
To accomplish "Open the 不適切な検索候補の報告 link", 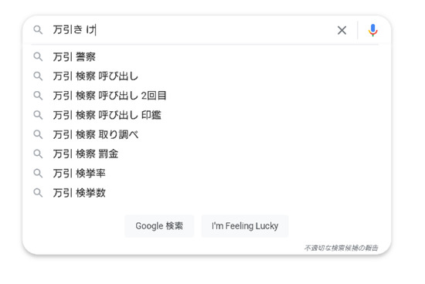I will 341,248.
